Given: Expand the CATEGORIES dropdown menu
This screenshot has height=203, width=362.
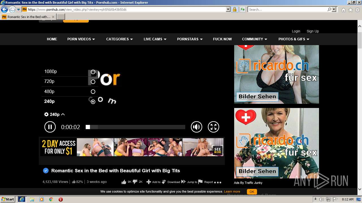Looking at the screenshot, I should click(x=119, y=39).
